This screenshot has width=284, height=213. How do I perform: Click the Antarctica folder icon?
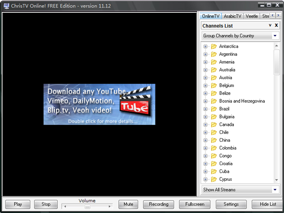213,46
